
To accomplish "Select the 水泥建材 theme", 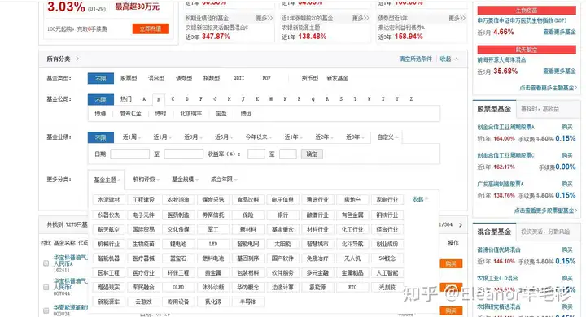I will click(109, 200).
